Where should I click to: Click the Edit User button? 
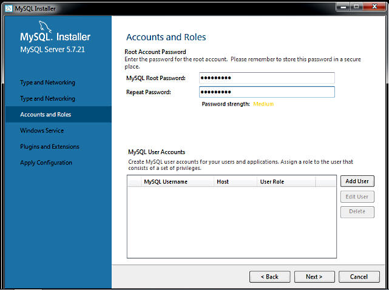357,197
